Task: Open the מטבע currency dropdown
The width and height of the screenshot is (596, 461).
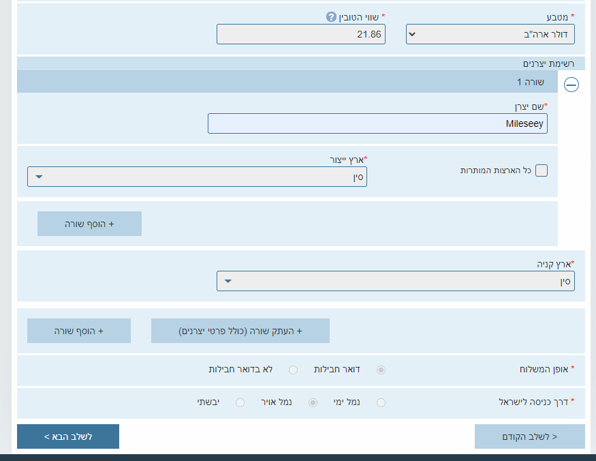Action: [490, 34]
